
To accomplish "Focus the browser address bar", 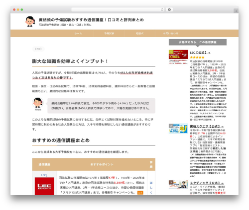I will click(118, 9).
